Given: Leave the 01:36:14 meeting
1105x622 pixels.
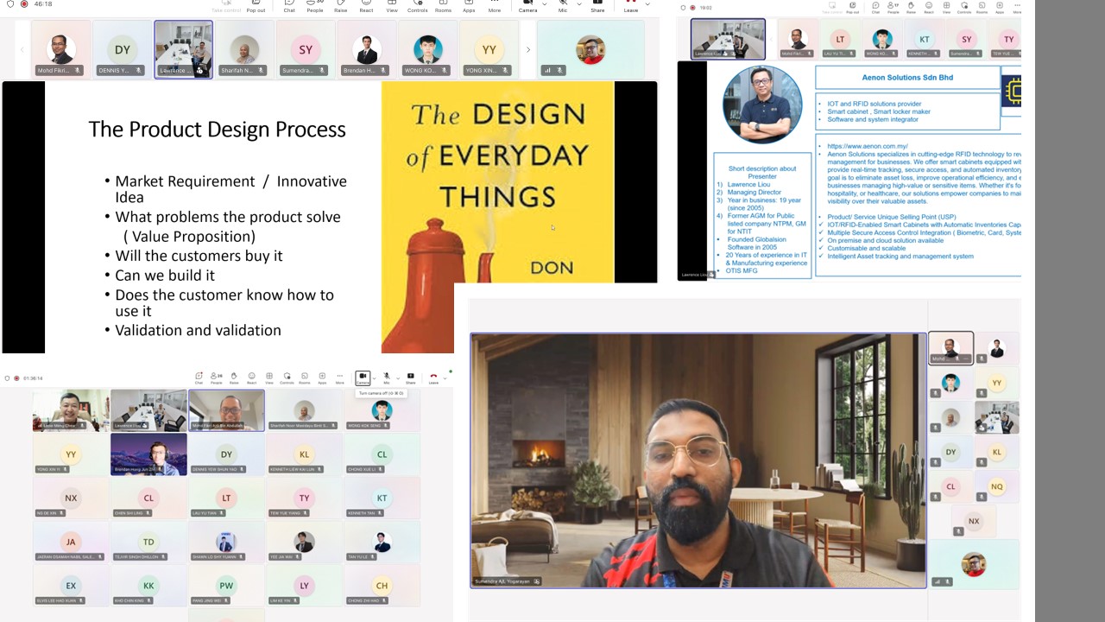Looking at the screenshot, I should point(433,378).
